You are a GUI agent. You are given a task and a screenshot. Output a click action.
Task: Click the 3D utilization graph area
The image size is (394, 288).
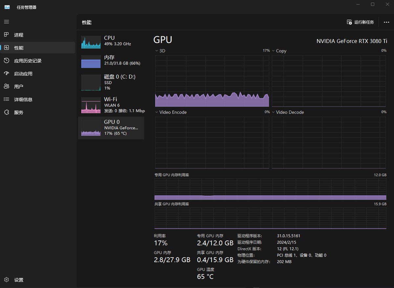[x=212, y=81]
